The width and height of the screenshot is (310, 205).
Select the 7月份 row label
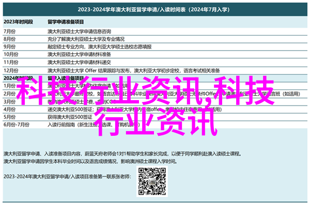[9, 31]
